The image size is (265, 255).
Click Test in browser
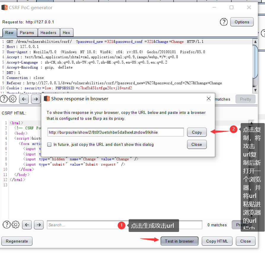[x=179, y=241]
